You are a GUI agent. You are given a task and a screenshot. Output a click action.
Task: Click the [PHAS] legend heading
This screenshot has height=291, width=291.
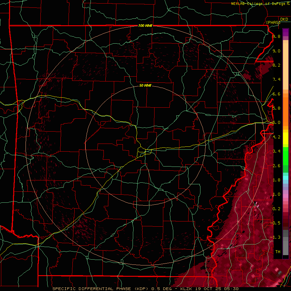click(x=273, y=22)
